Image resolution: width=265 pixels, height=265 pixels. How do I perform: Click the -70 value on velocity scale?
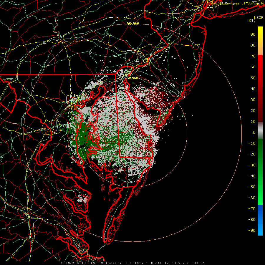tap(252, 209)
